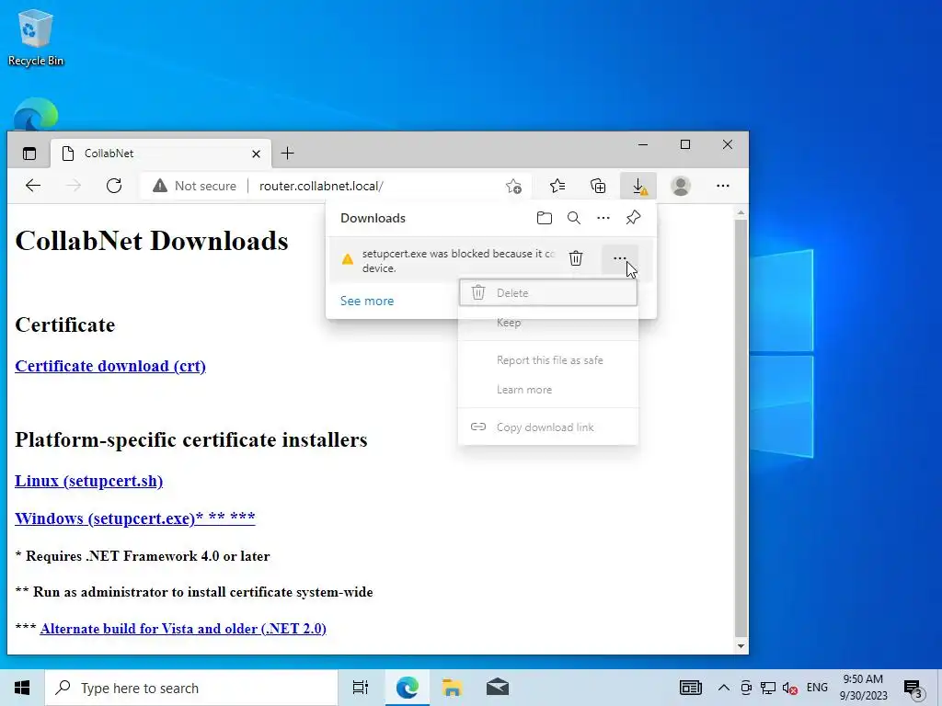Open the Linux (setupcert.sh) link
The width and height of the screenshot is (942, 706).
click(x=89, y=481)
